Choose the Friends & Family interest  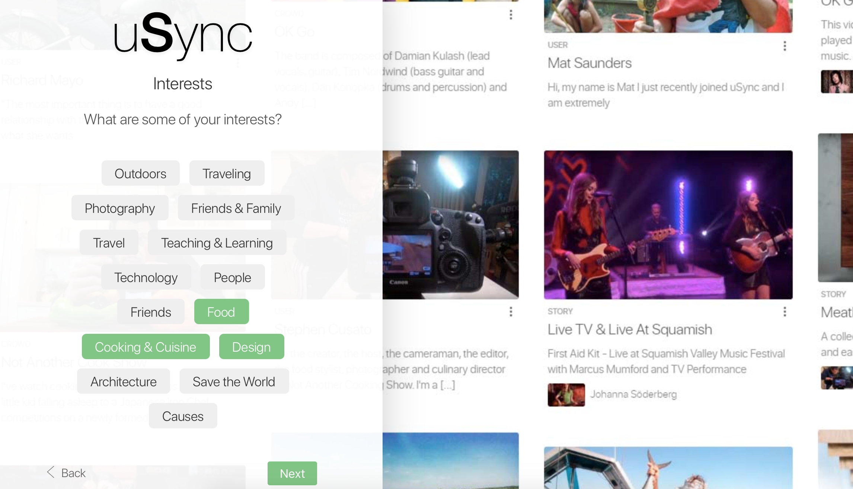point(236,208)
